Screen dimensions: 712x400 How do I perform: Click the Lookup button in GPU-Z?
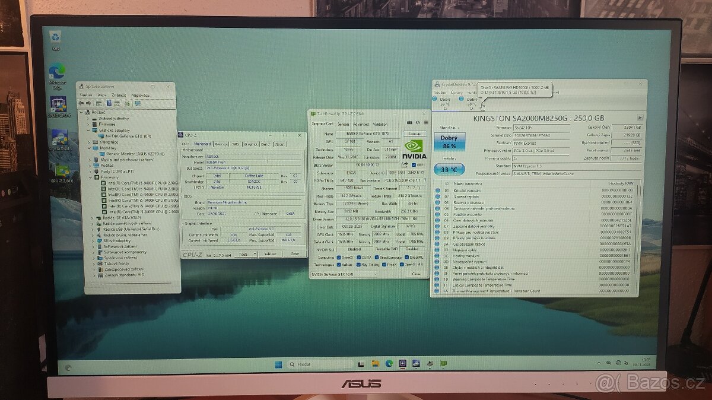pos(414,133)
